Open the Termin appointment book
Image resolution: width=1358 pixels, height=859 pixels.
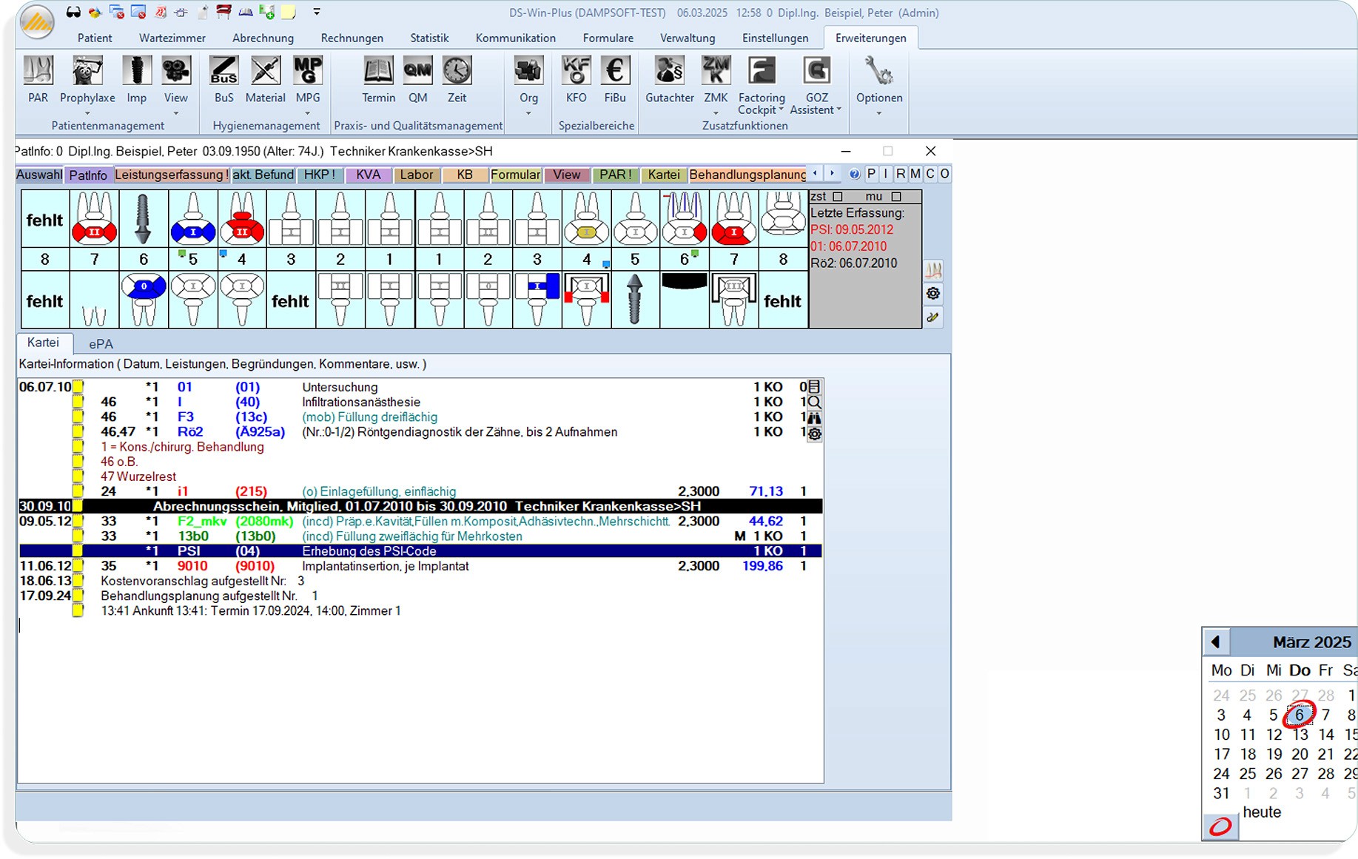coord(378,71)
